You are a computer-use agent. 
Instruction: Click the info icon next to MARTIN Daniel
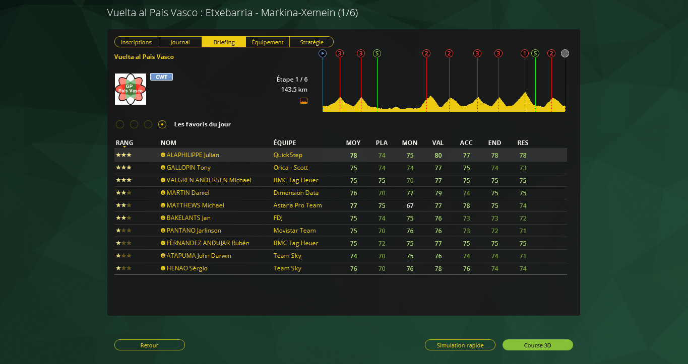[x=163, y=193]
